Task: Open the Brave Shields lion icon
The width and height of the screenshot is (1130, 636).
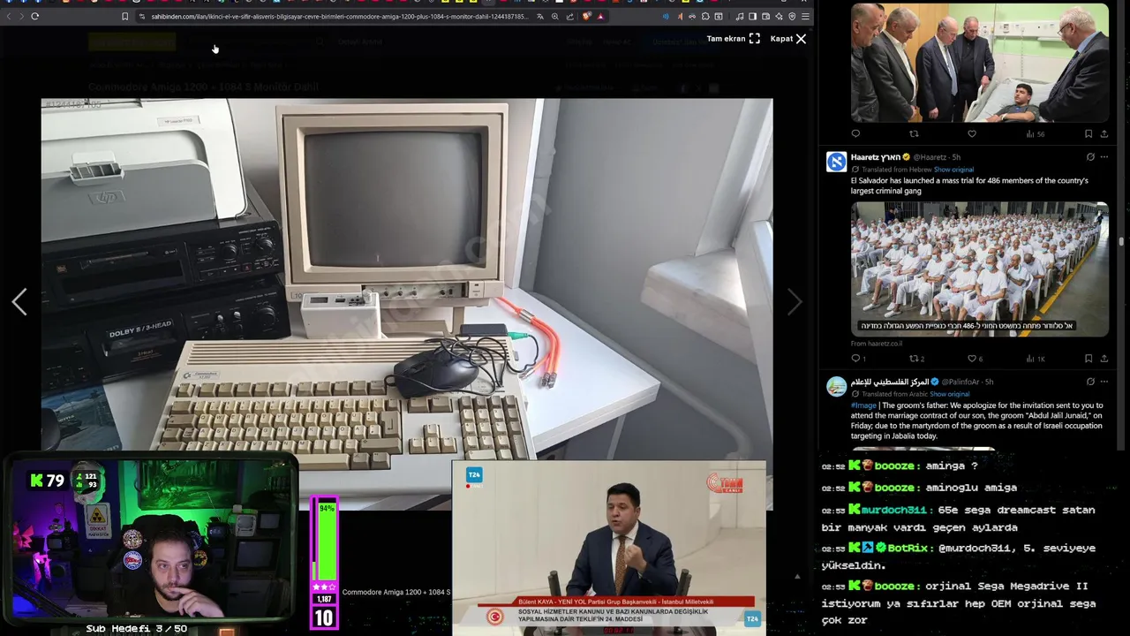Action: [587, 16]
